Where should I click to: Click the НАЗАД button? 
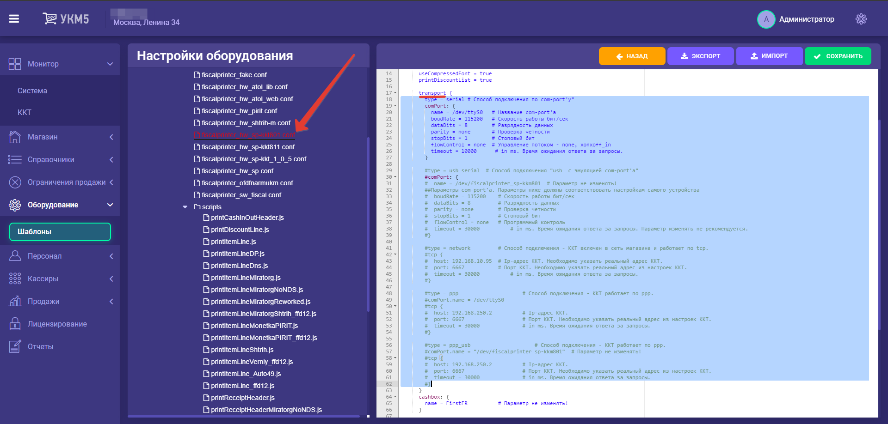(x=632, y=56)
